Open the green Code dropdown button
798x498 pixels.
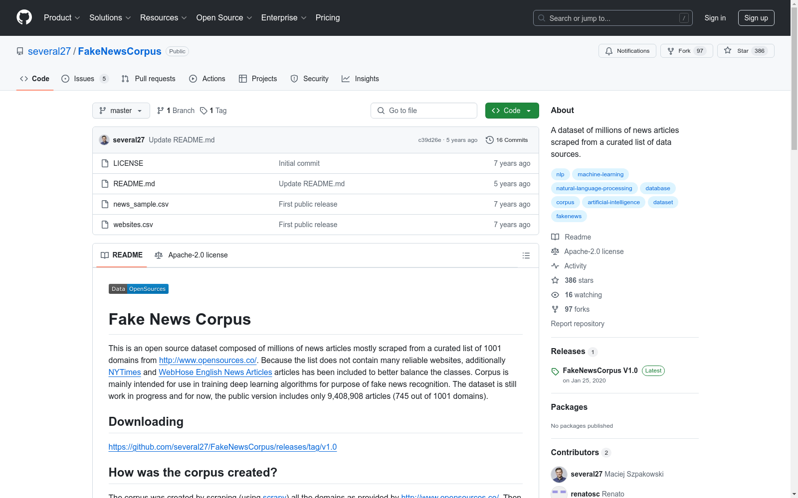click(512, 111)
